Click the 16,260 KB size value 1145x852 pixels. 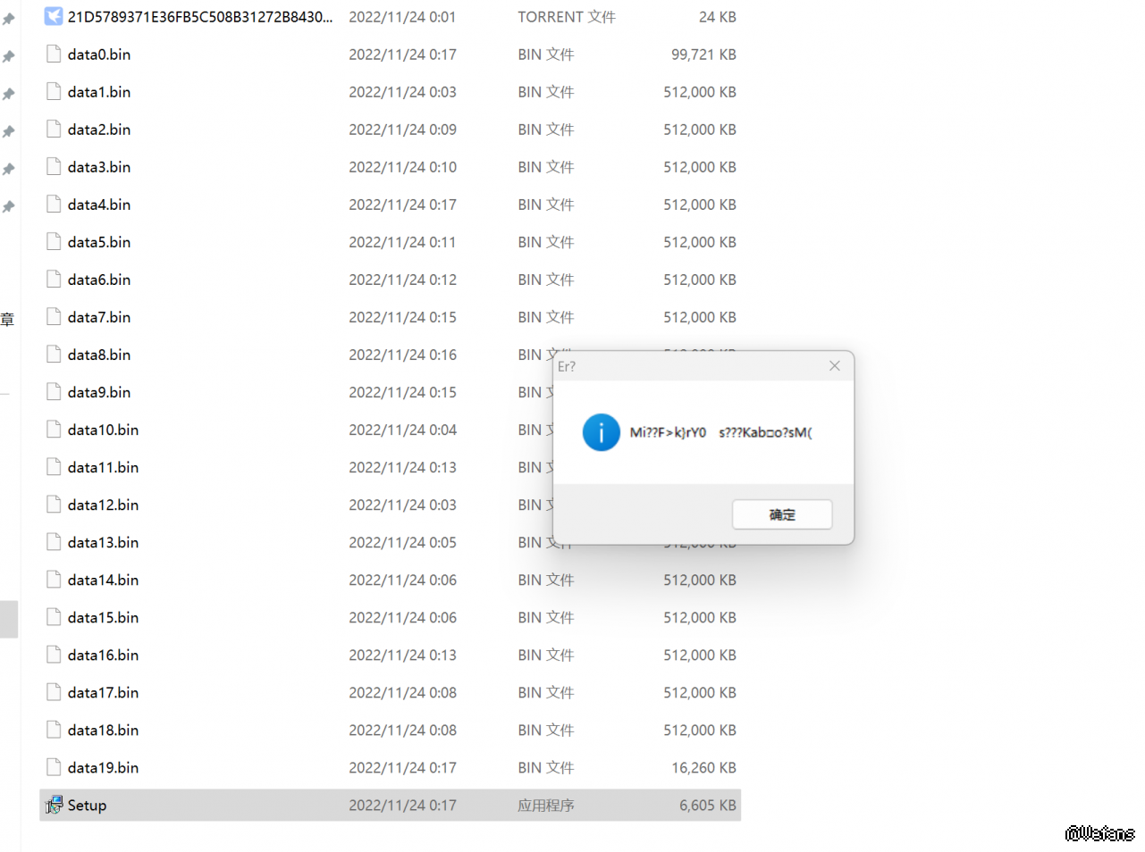click(x=703, y=767)
